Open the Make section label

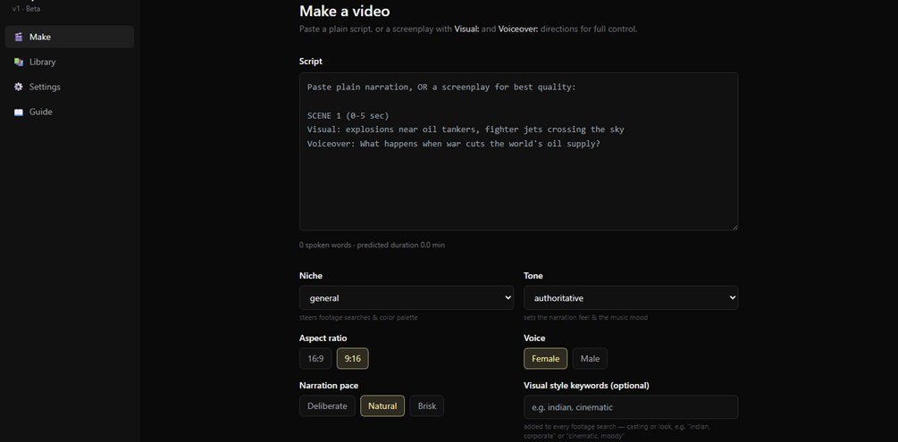40,37
